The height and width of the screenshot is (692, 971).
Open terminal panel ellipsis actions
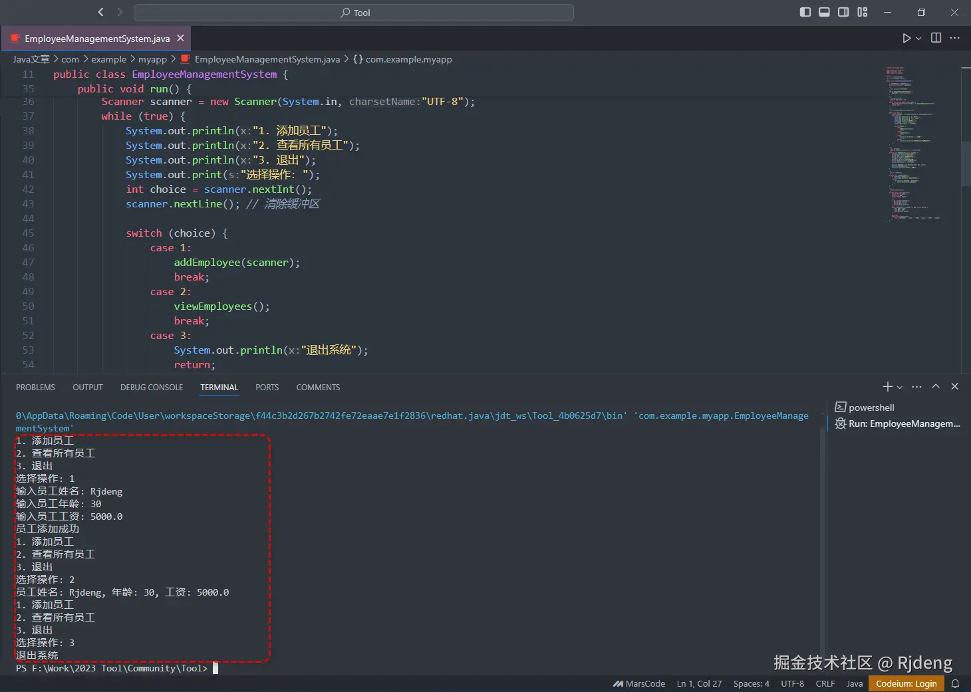(917, 386)
